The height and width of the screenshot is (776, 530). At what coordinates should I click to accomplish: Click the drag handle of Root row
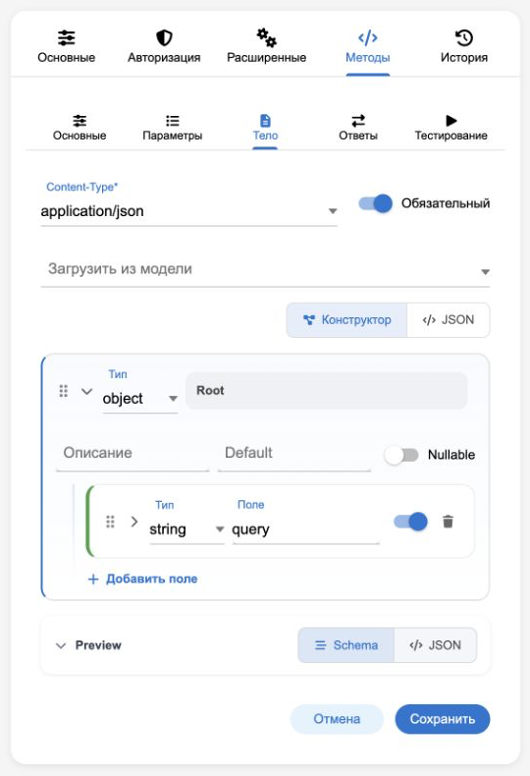pyautogui.click(x=63, y=391)
